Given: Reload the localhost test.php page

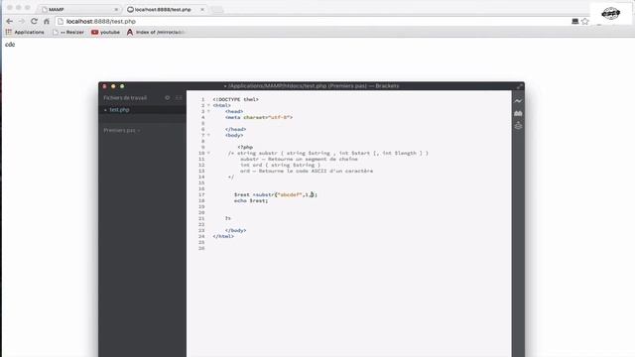Looking at the screenshot, I should (x=34, y=21).
